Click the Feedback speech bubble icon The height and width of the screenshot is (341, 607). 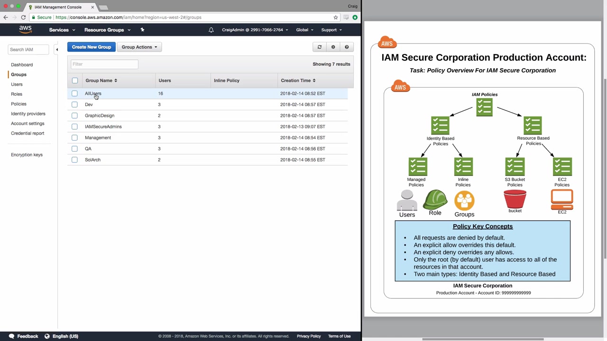tap(11, 336)
